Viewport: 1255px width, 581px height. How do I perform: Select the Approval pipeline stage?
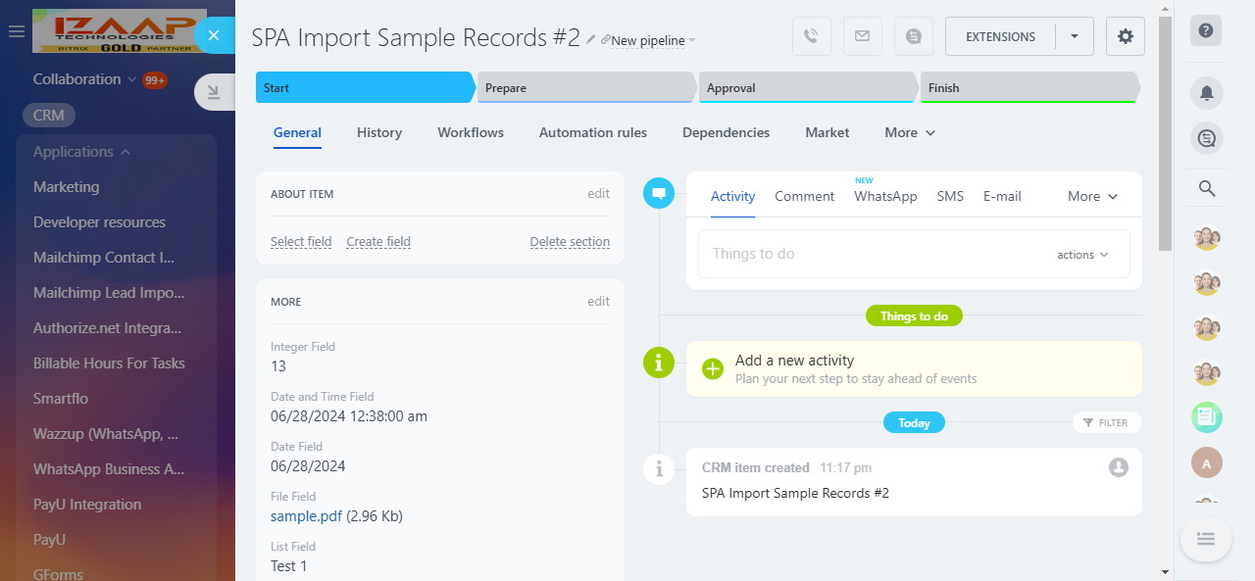[807, 88]
